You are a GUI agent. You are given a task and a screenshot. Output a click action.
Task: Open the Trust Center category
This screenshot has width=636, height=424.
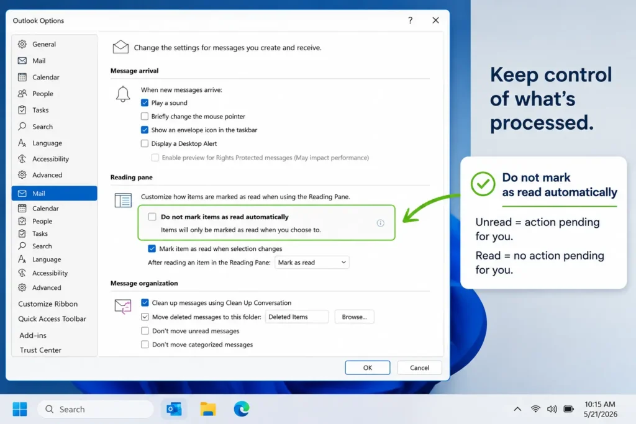[x=40, y=350]
